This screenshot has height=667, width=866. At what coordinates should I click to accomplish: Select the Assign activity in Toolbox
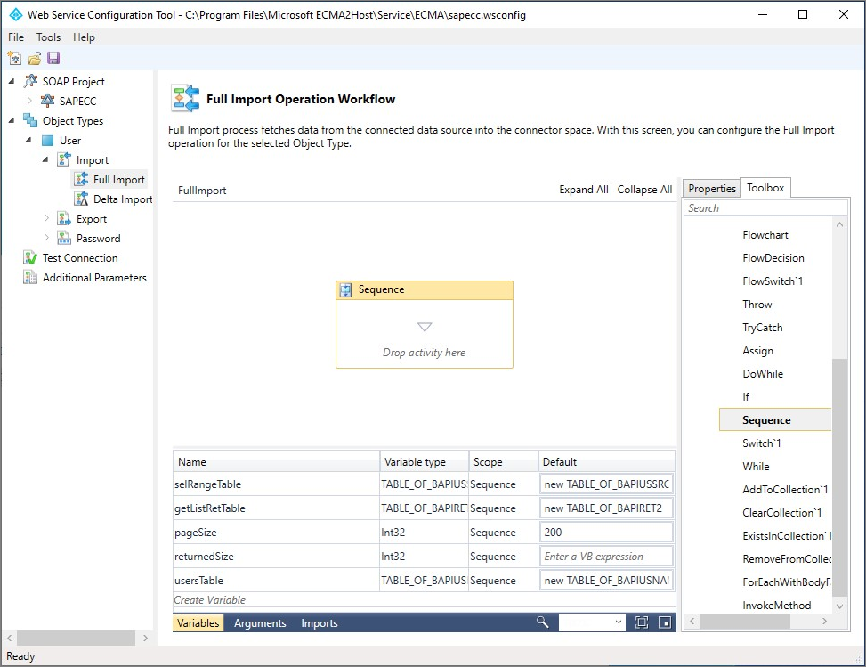coord(757,350)
